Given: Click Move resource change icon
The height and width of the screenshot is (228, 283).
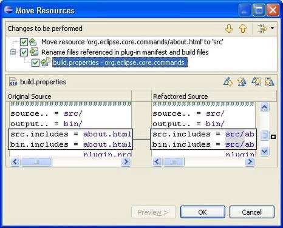Looking at the screenshot, I should tap(33, 42).
